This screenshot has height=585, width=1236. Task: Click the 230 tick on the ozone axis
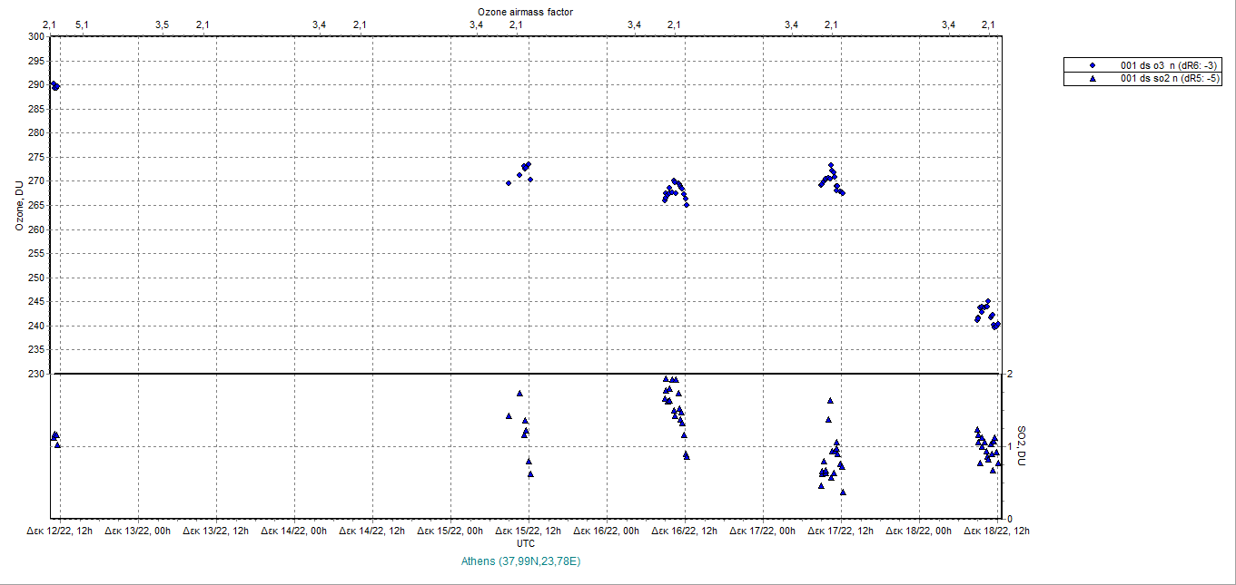(x=35, y=374)
